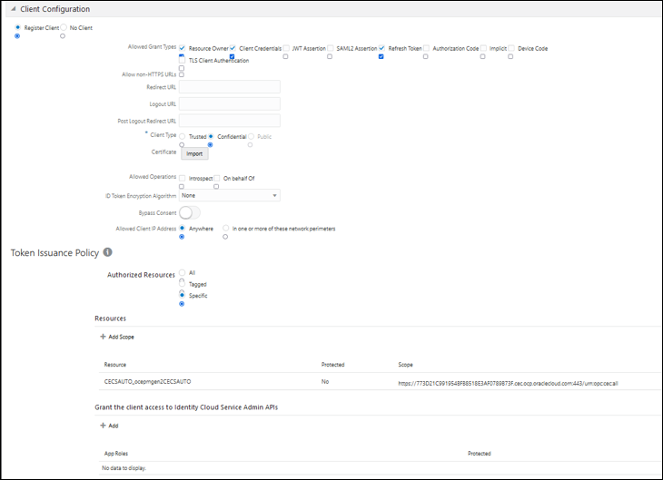
Task: Click the Add link for Admin APIs
Action: [x=114, y=426]
